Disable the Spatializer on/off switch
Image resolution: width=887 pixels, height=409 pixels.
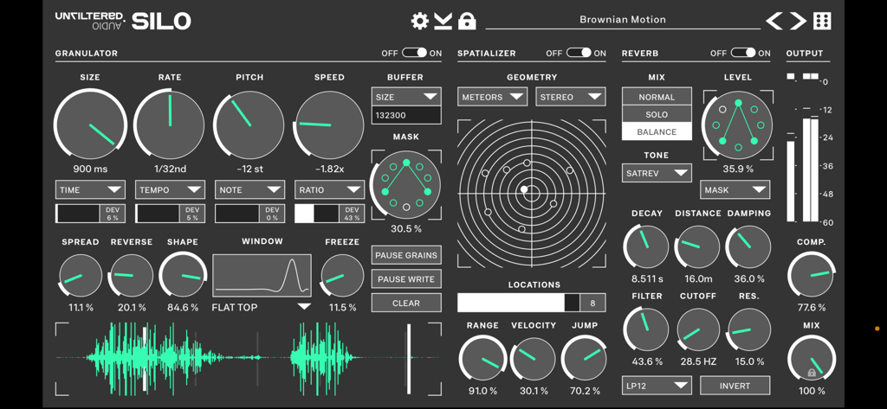tap(579, 54)
